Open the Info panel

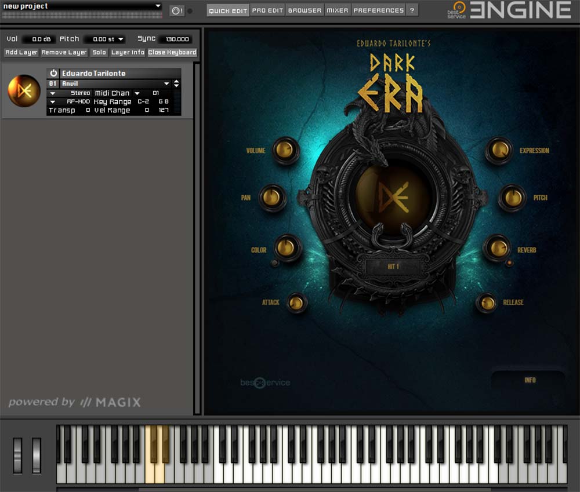point(530,380)
